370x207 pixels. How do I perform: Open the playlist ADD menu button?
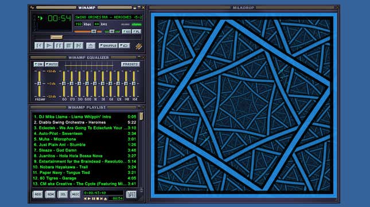[x=38, y=194]
